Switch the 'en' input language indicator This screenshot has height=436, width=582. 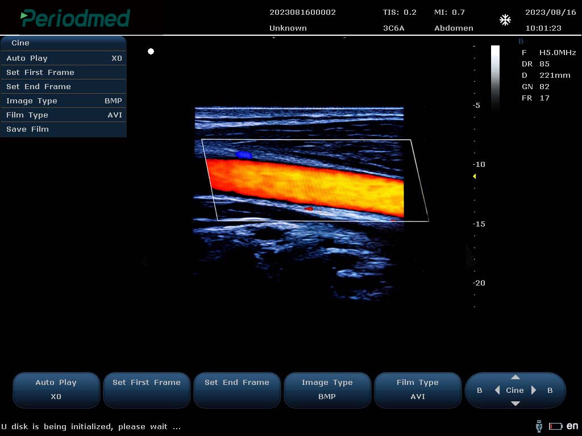point(572,426)
